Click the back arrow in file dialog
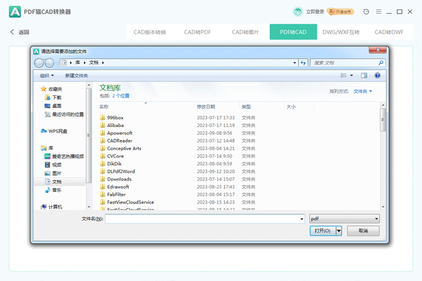 pos(39,63)
